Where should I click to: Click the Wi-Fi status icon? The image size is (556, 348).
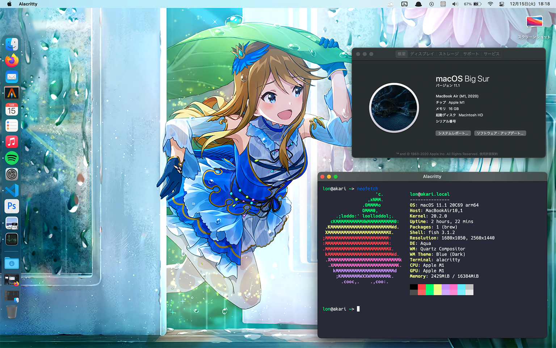point(490,4)
